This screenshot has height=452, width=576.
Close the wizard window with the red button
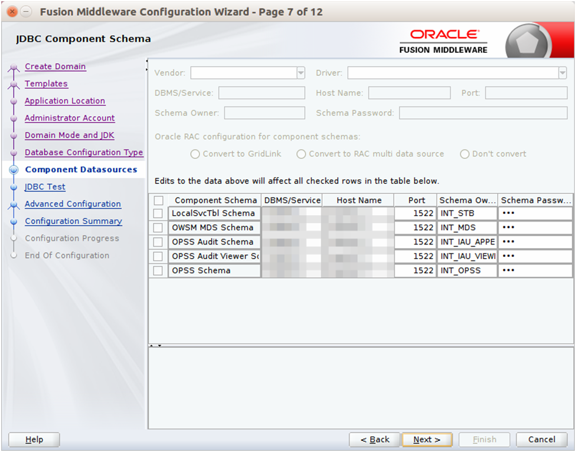12,12
